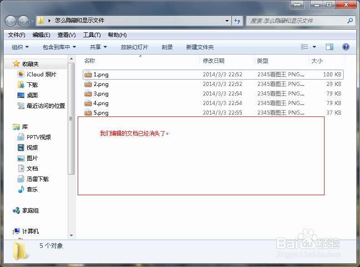This screenshot has width=360, height=267.
Task: Click the 桌面 icon in favorites
Action: [20, 95]
